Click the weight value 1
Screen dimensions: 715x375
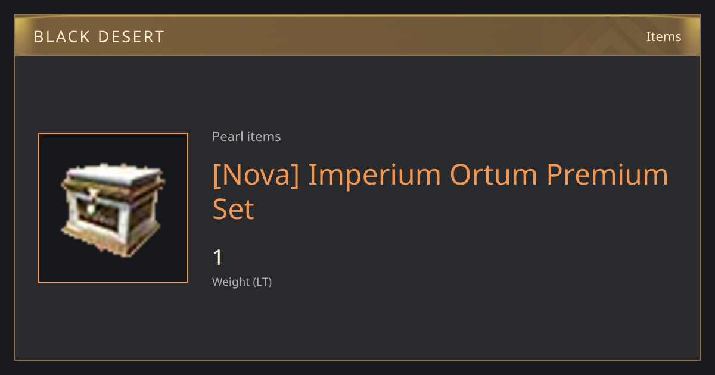tap(217, 258)
